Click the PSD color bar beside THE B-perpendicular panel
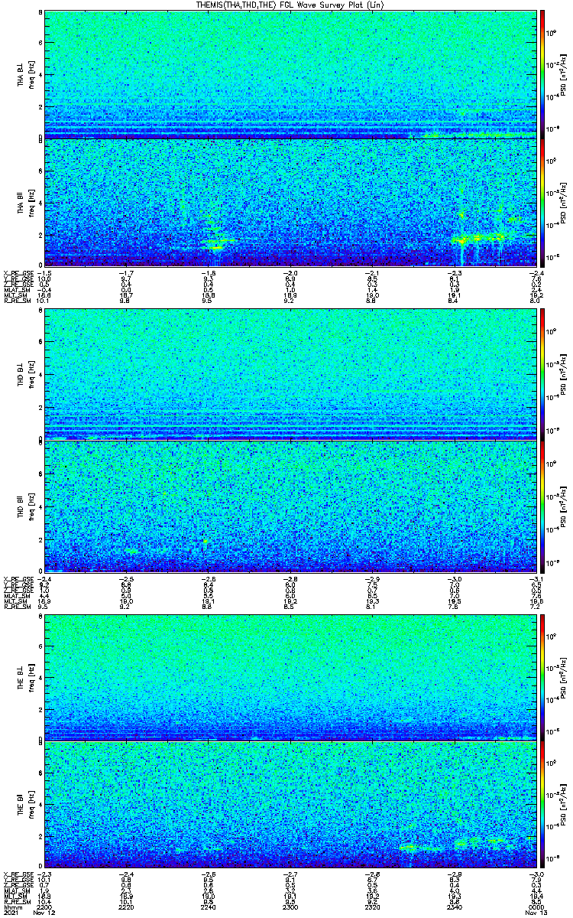Viewport: 573px width, 918px height. point(543,676)
